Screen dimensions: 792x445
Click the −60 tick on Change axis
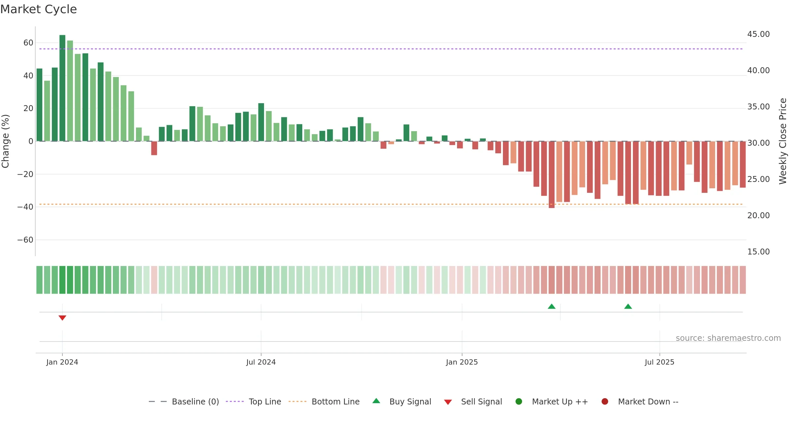[25, 240]
